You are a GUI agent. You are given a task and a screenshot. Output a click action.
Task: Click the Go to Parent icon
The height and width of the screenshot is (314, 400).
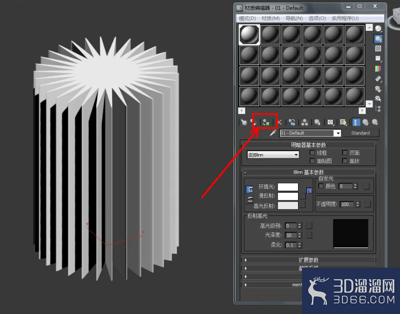point(366,122)
